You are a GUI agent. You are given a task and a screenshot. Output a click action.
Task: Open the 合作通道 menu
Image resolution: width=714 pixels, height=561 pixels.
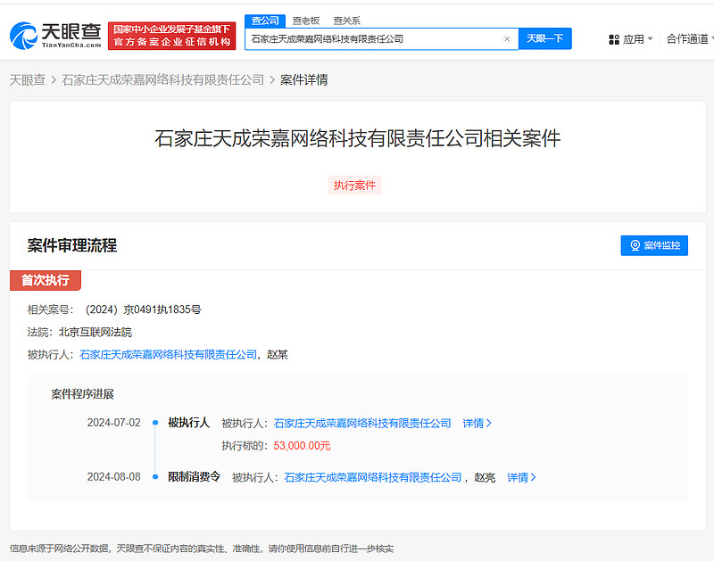689,39
